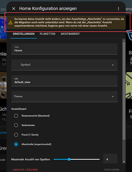The height and width of the screenshot is (172, 132).
Task: Click the URL field default_view
Action: coord(64,81)
